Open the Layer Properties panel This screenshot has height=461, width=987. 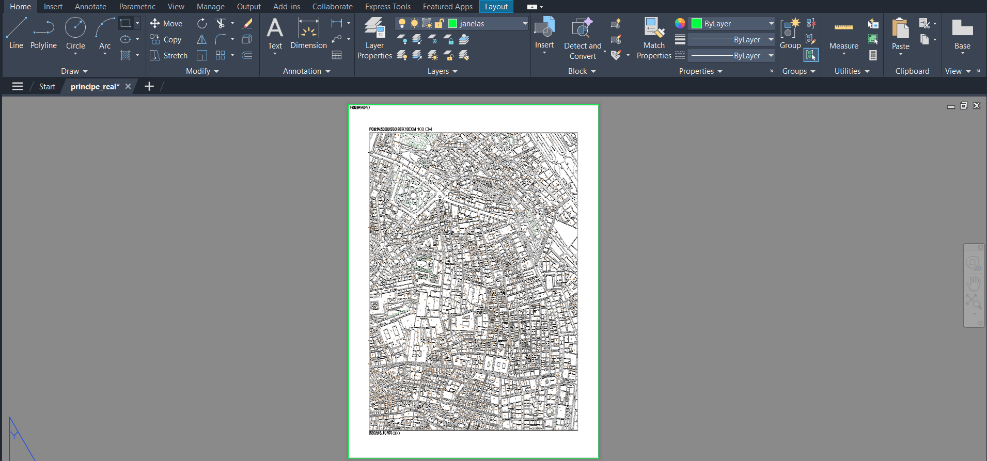click(374, 38)
